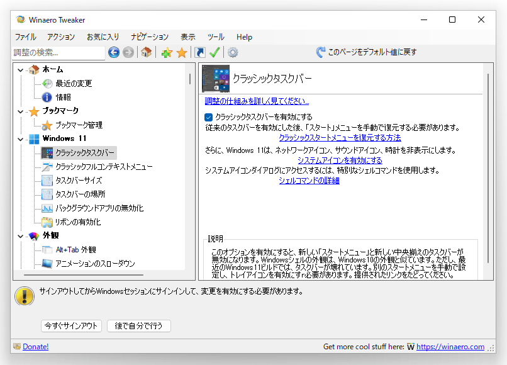Image resolution: width=507 pixels, height=365 pixels.
Task: Click the ブックマーク管理 star icon
Action: pos(47,125)
